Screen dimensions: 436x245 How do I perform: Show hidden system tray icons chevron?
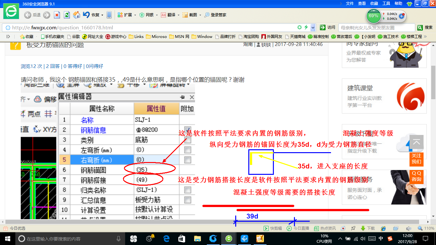point(340,238)
